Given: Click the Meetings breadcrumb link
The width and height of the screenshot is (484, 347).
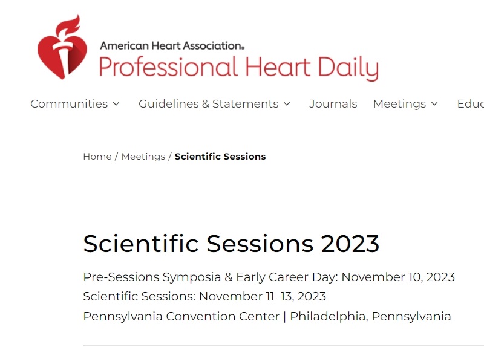Looking at the screenshot, I should click(x=143, y=157).
